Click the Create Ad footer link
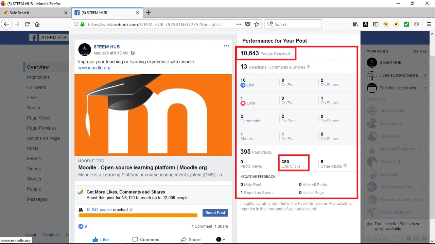 click(x=51, y=235)
